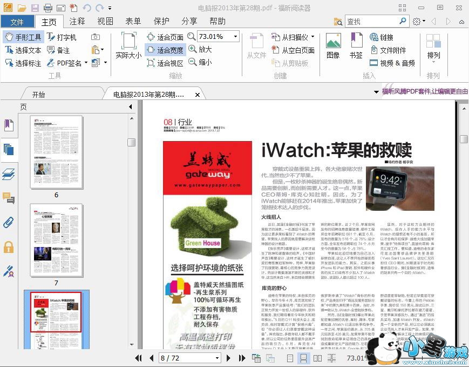Viewport: 469px width, 367px height.
Task: Enable continuous page layout in status bar
Action: point(303,358)
